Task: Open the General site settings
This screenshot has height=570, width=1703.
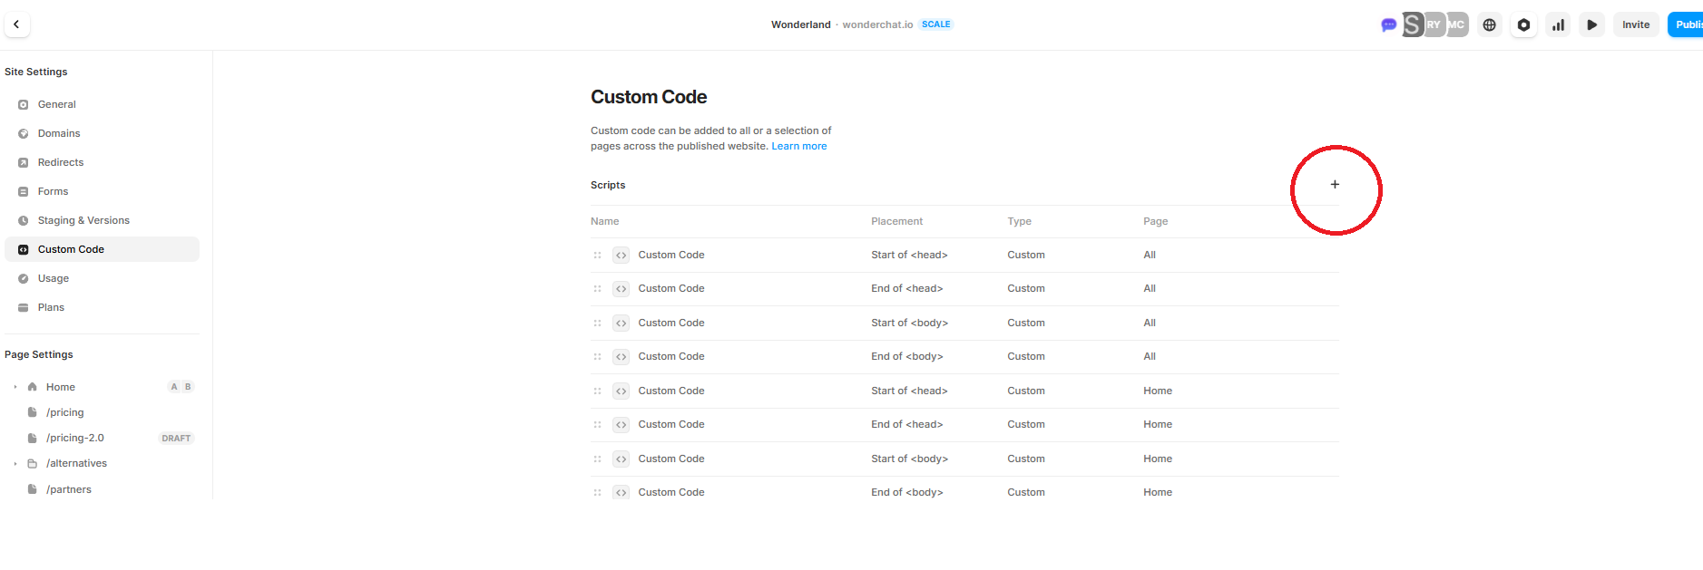Action: [x=57, y=104]
